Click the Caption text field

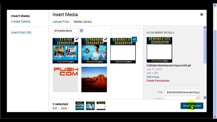[182, 98]
